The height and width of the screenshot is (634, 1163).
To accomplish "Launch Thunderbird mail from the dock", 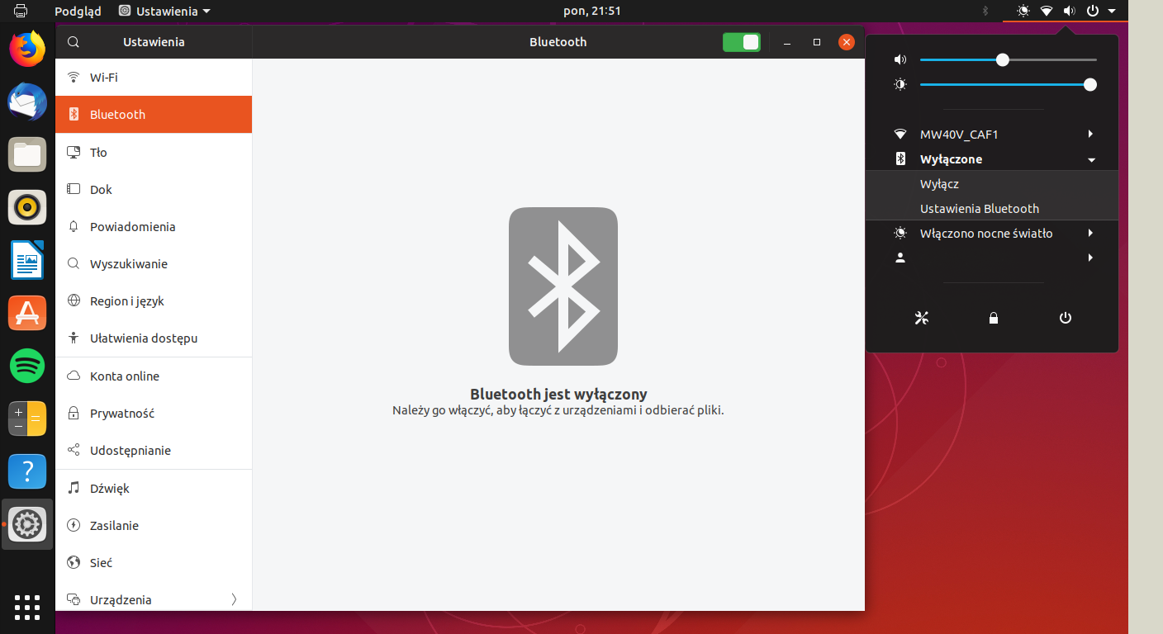I will (x=27, y=102).
